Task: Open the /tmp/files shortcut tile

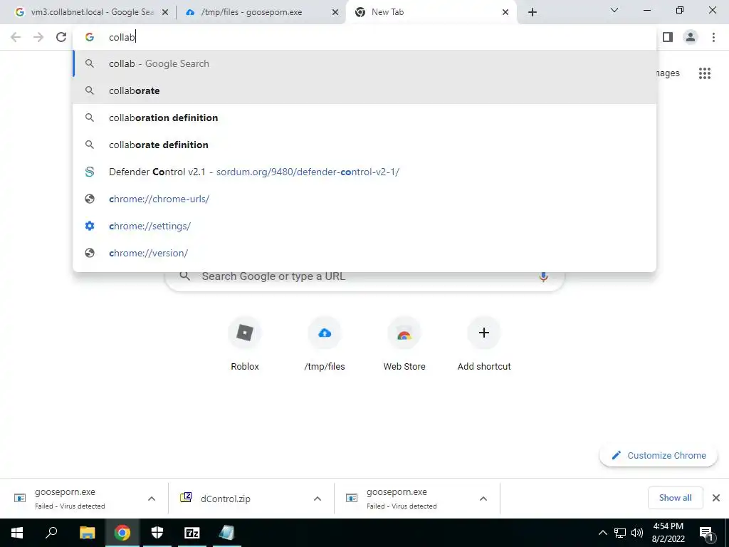Action: tap(325, 344)
